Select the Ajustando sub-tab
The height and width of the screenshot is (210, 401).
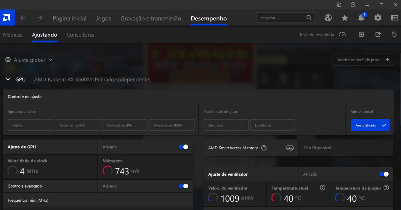44,35
